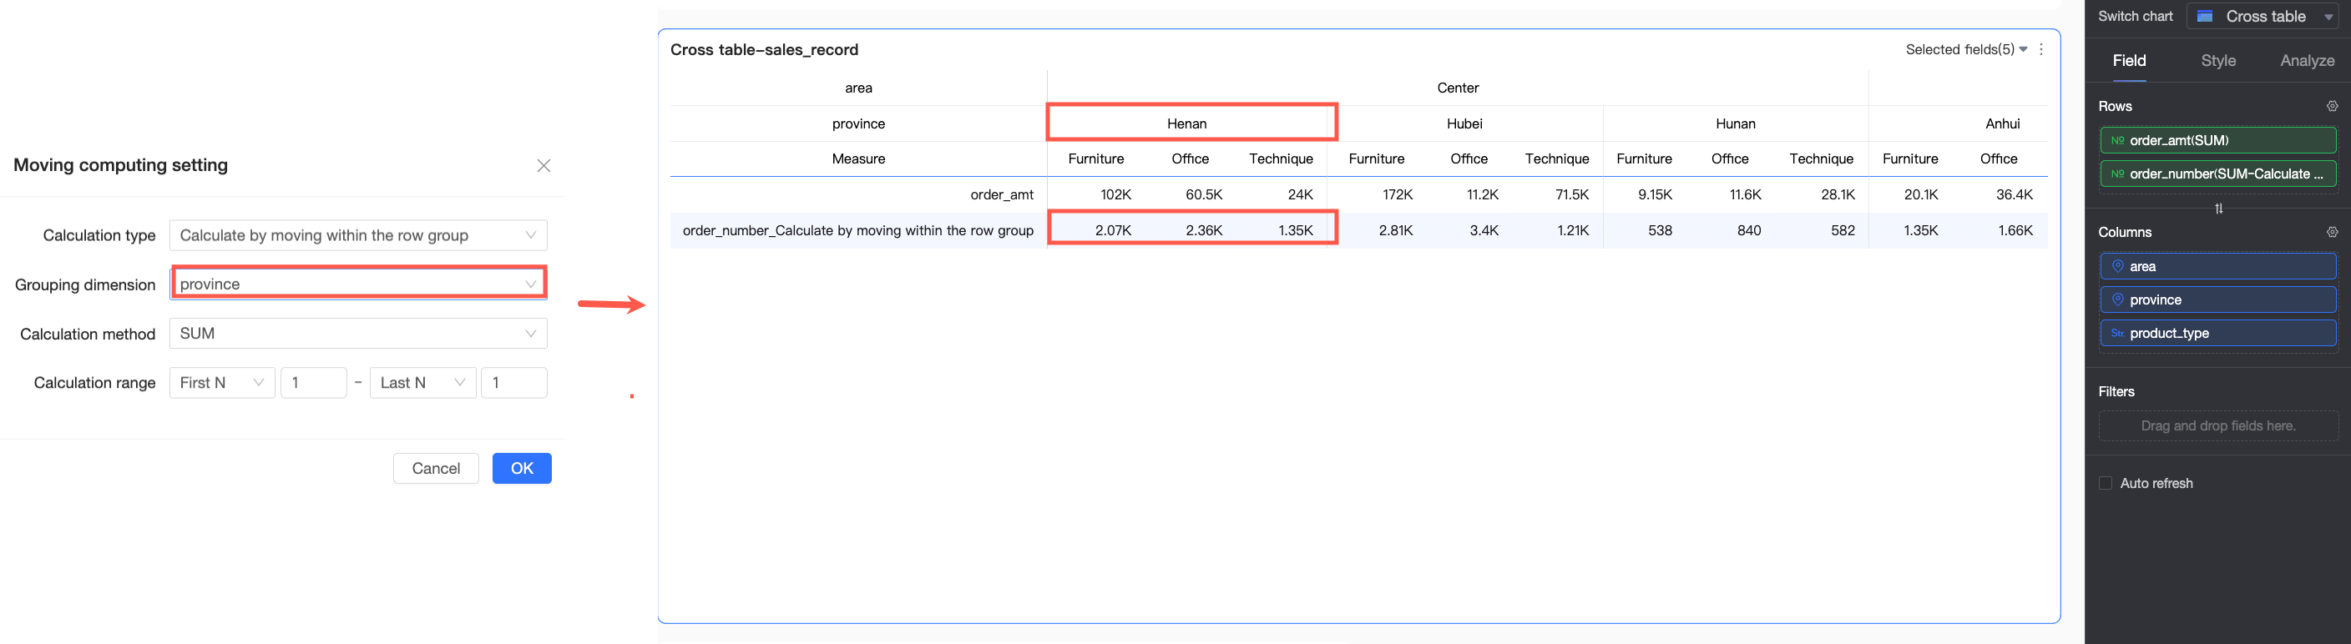This screenshot has width=2351, height=644.
Task: Click the Hubei province header cell
Action: [x=1464, y=123]
